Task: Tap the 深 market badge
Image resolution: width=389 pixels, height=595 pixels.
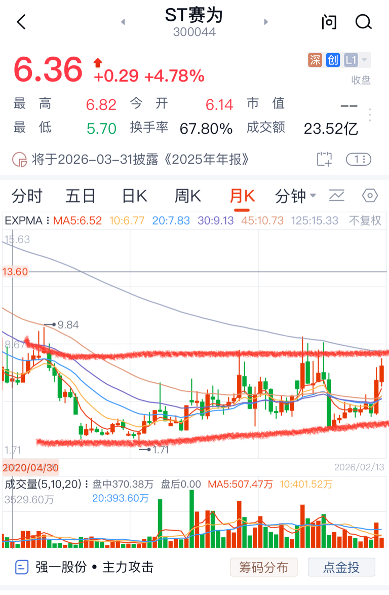Action: coord(315,60)
